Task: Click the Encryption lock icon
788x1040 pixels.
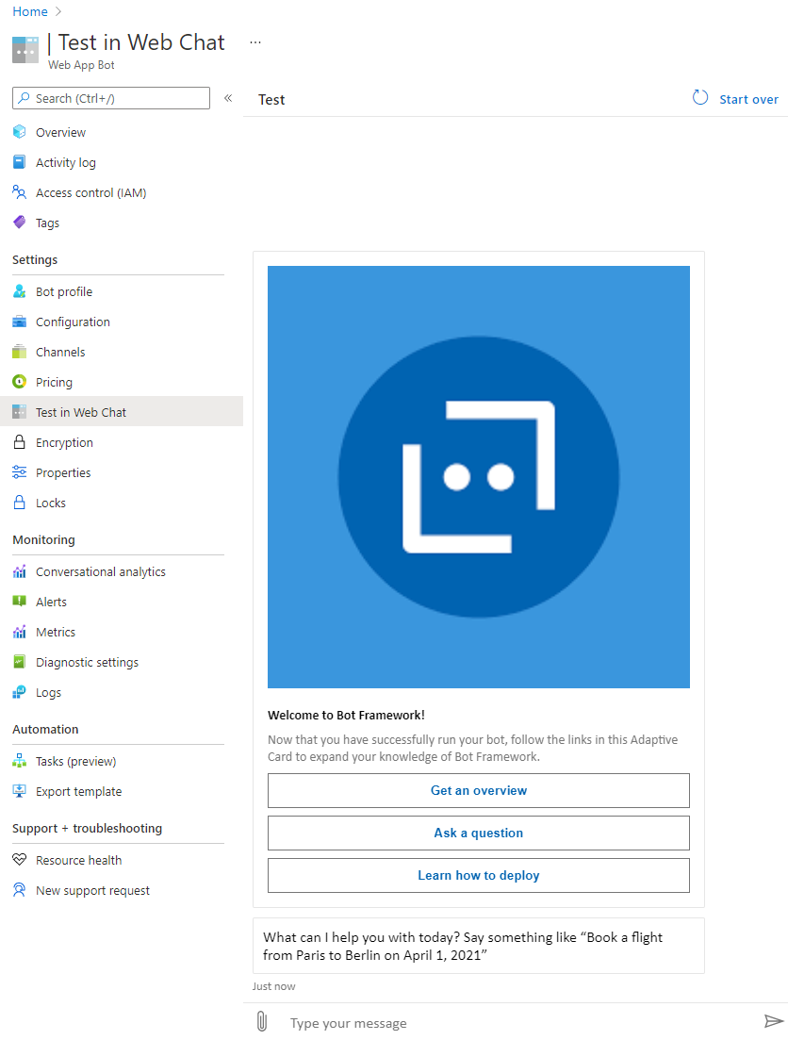Action: 19,442
